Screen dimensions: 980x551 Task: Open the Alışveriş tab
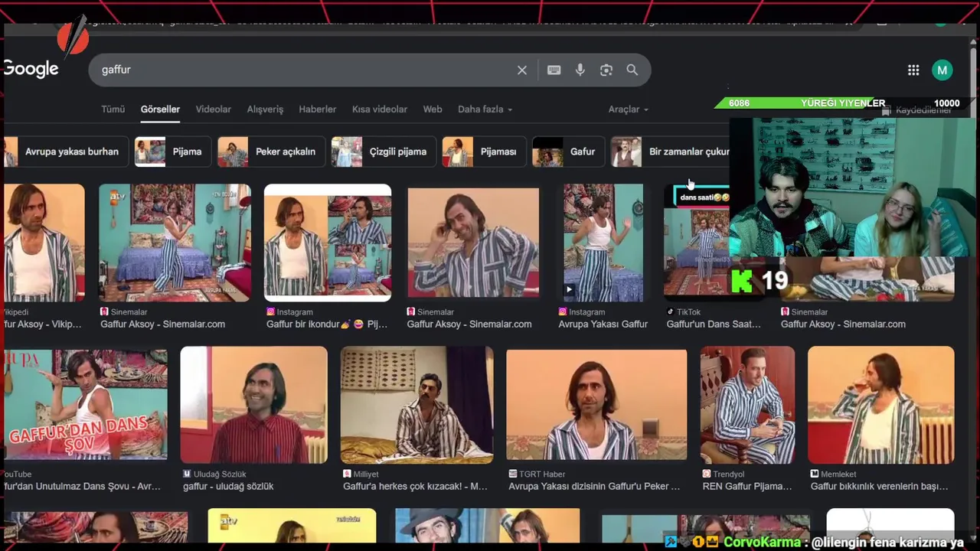click(265, 109)
